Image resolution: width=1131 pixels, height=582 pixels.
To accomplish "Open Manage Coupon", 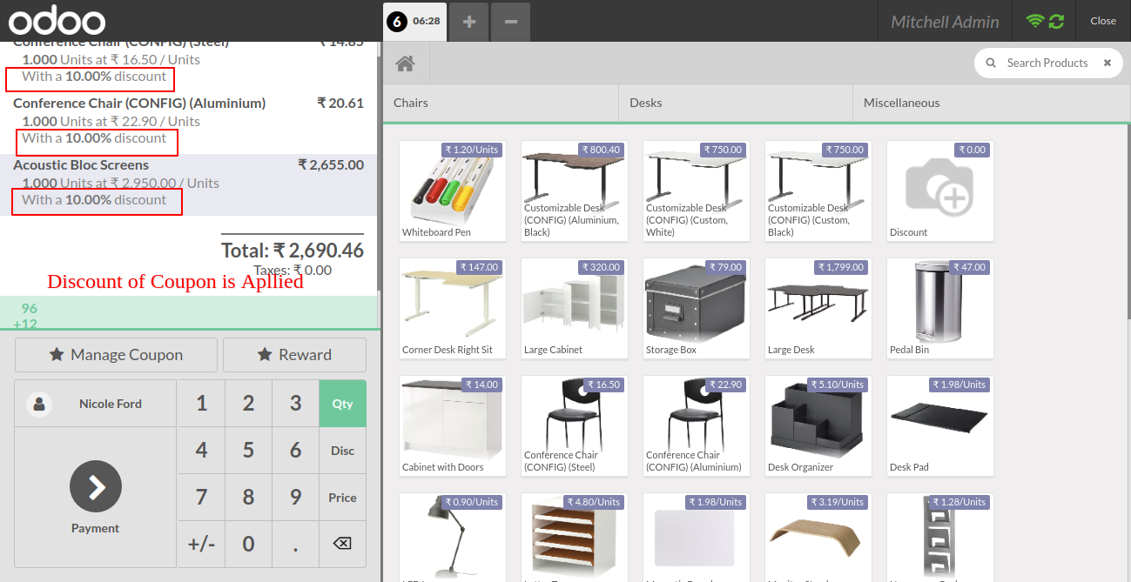I will [116, 355].
